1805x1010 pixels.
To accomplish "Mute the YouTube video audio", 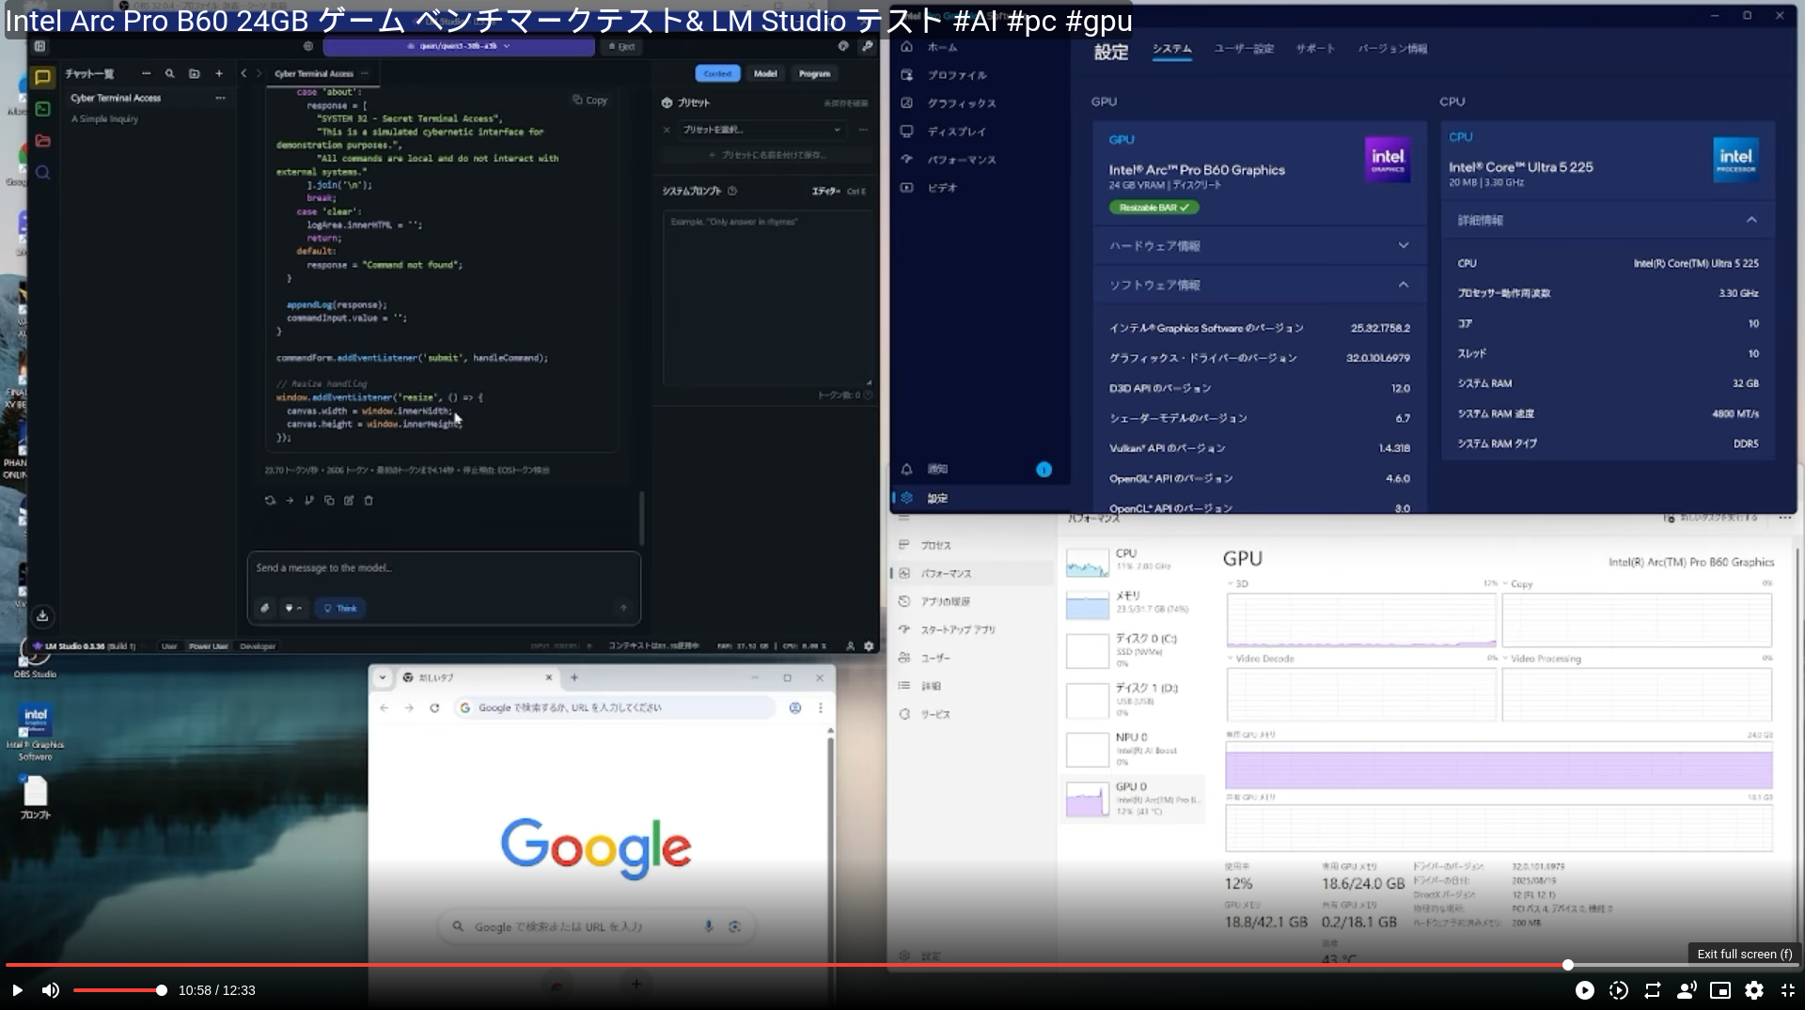I will [51, 990].
